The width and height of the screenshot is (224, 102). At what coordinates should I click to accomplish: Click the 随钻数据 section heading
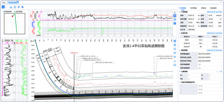[x=184, y=50]
